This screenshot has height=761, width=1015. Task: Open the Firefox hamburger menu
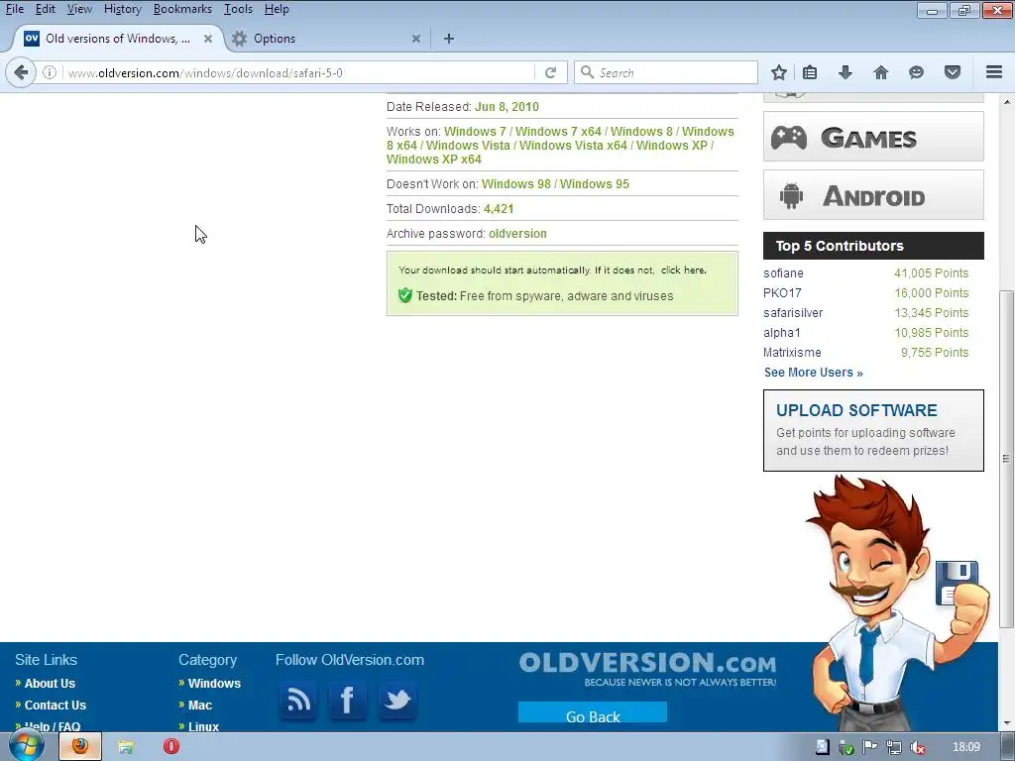[x=993, y=72]
